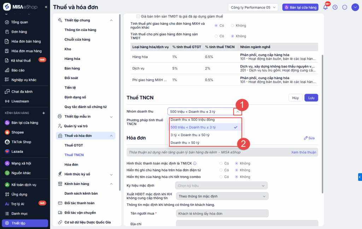Open TikTok Shop sales channel
The height and width of the screenshot is (229, 362).
[21, 142]
